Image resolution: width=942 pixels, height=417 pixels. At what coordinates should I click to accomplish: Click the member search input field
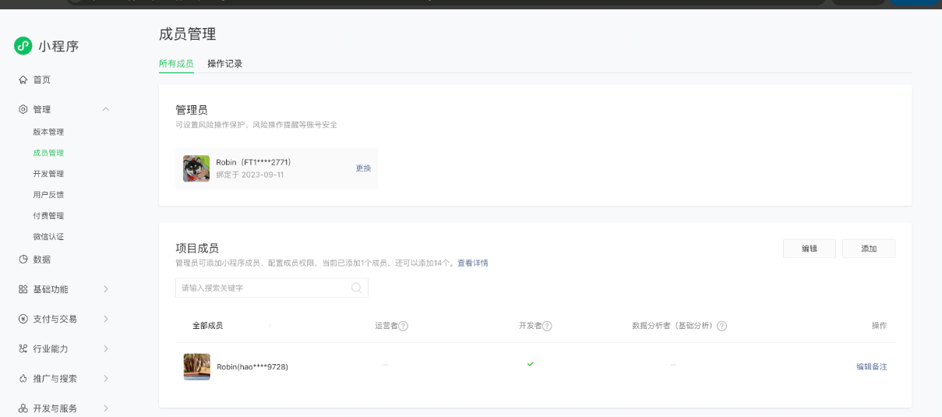[x=263, y=288]
